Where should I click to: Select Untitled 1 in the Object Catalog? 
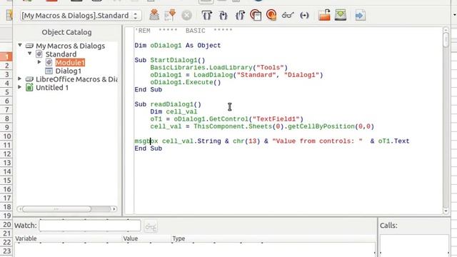pyautogui.click(x=52, y=87)
